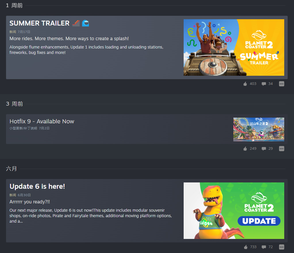The height and width of the screenshot is (253, 294).
Task: Click the 72 comments count
Action: 270,247
